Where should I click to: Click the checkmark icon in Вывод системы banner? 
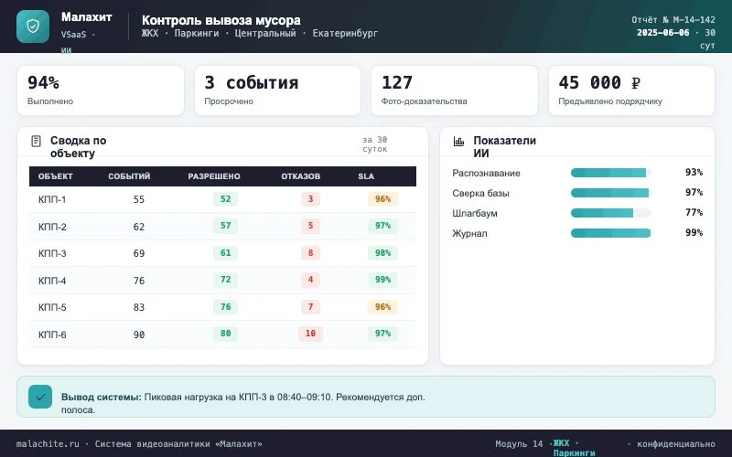tap(40, 397)
